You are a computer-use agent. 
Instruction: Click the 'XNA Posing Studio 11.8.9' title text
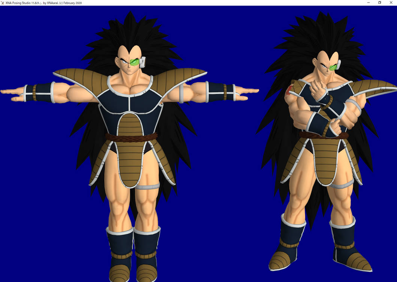click(x=22, y=3)
